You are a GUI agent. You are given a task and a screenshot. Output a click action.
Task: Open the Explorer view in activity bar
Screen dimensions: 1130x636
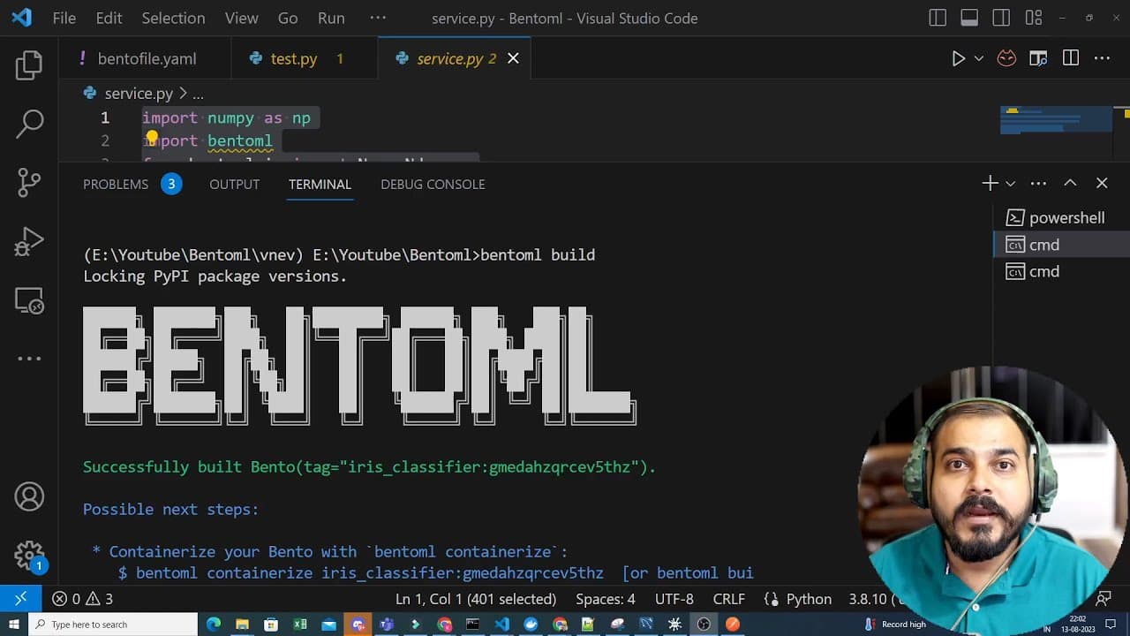pyautogui.click(x=29, y=64)
